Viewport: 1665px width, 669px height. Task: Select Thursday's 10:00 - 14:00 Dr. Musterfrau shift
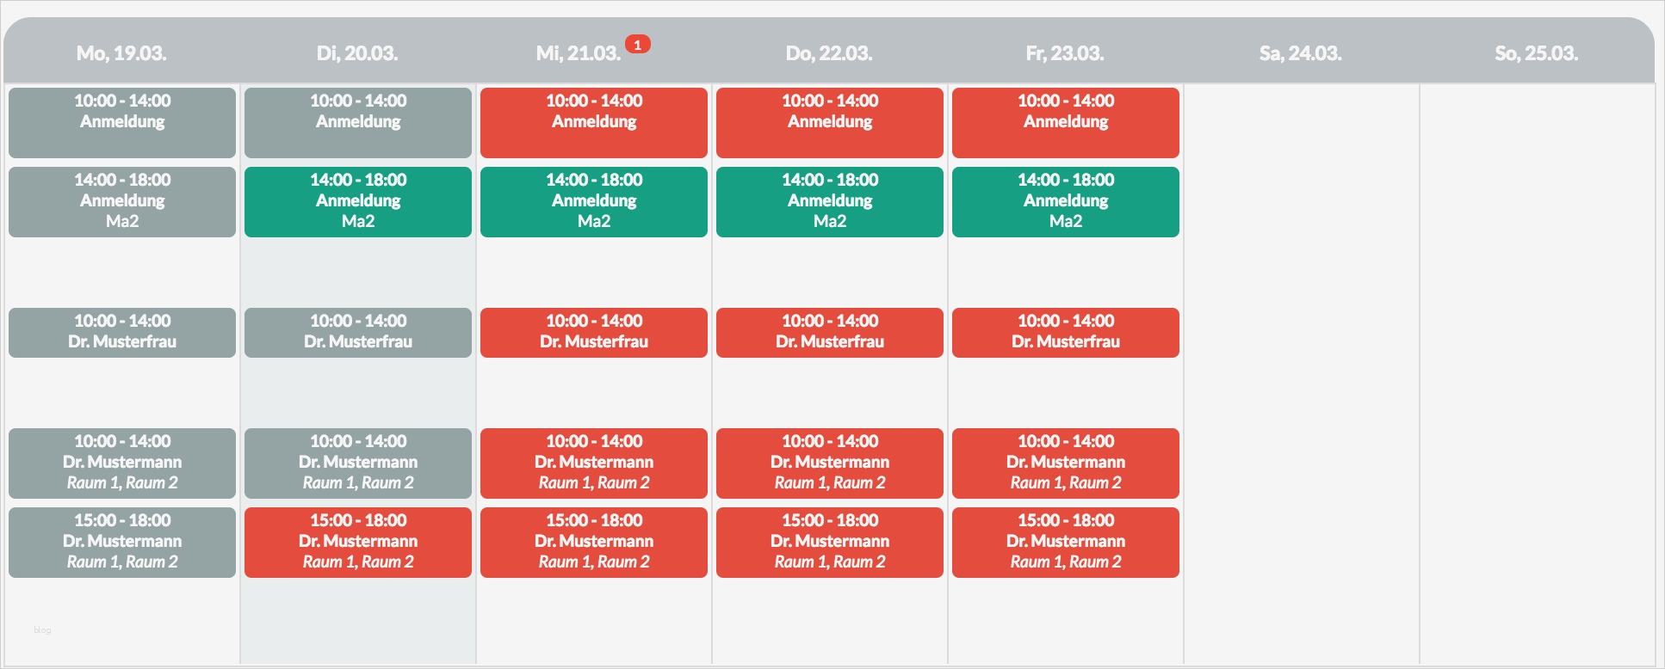click(x=830, y=332)
